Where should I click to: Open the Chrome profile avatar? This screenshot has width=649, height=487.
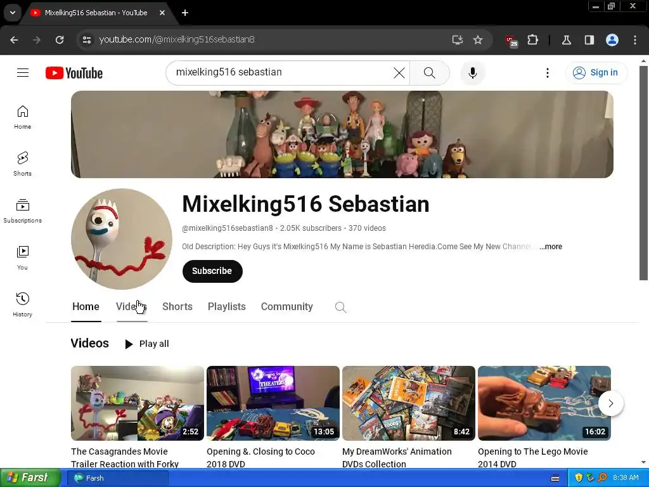click(x=612, y=40)
